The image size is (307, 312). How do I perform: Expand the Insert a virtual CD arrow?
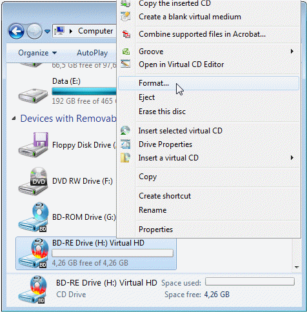(292, 158)
